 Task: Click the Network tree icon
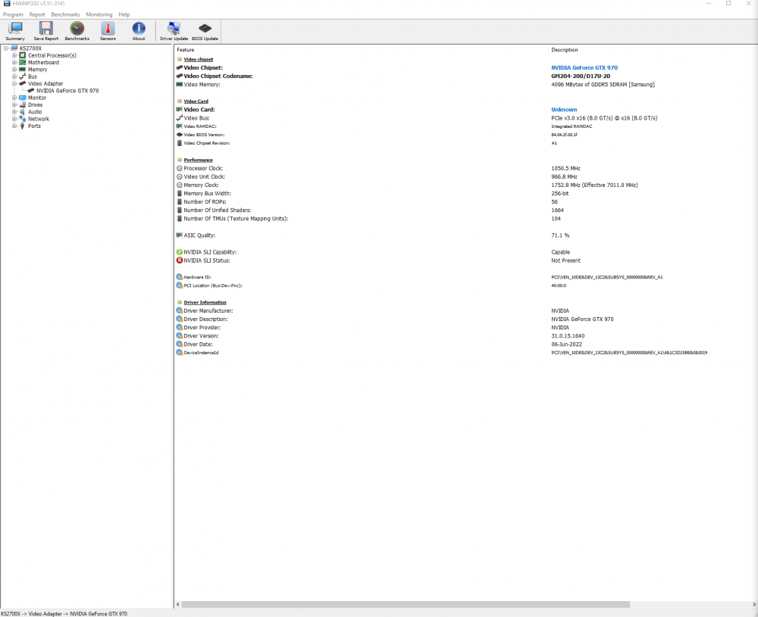tap(22, 119)
